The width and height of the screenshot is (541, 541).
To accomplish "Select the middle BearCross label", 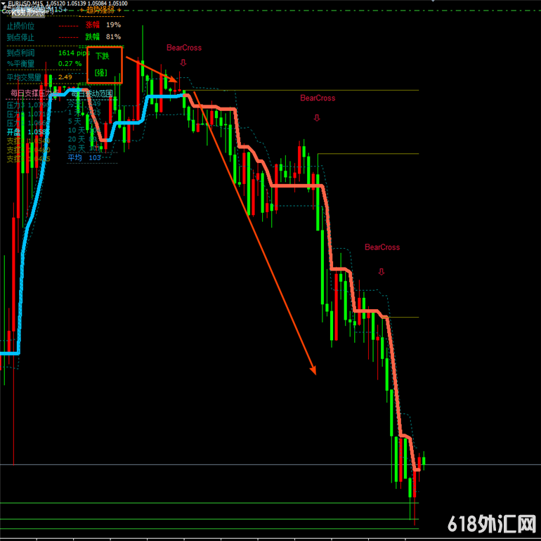I will (318, 98).
